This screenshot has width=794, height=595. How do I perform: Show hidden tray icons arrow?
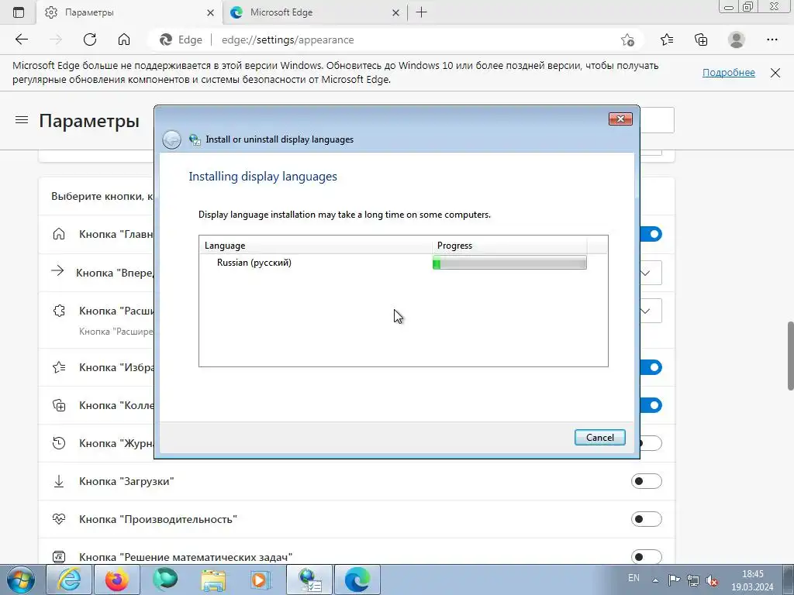656,580
